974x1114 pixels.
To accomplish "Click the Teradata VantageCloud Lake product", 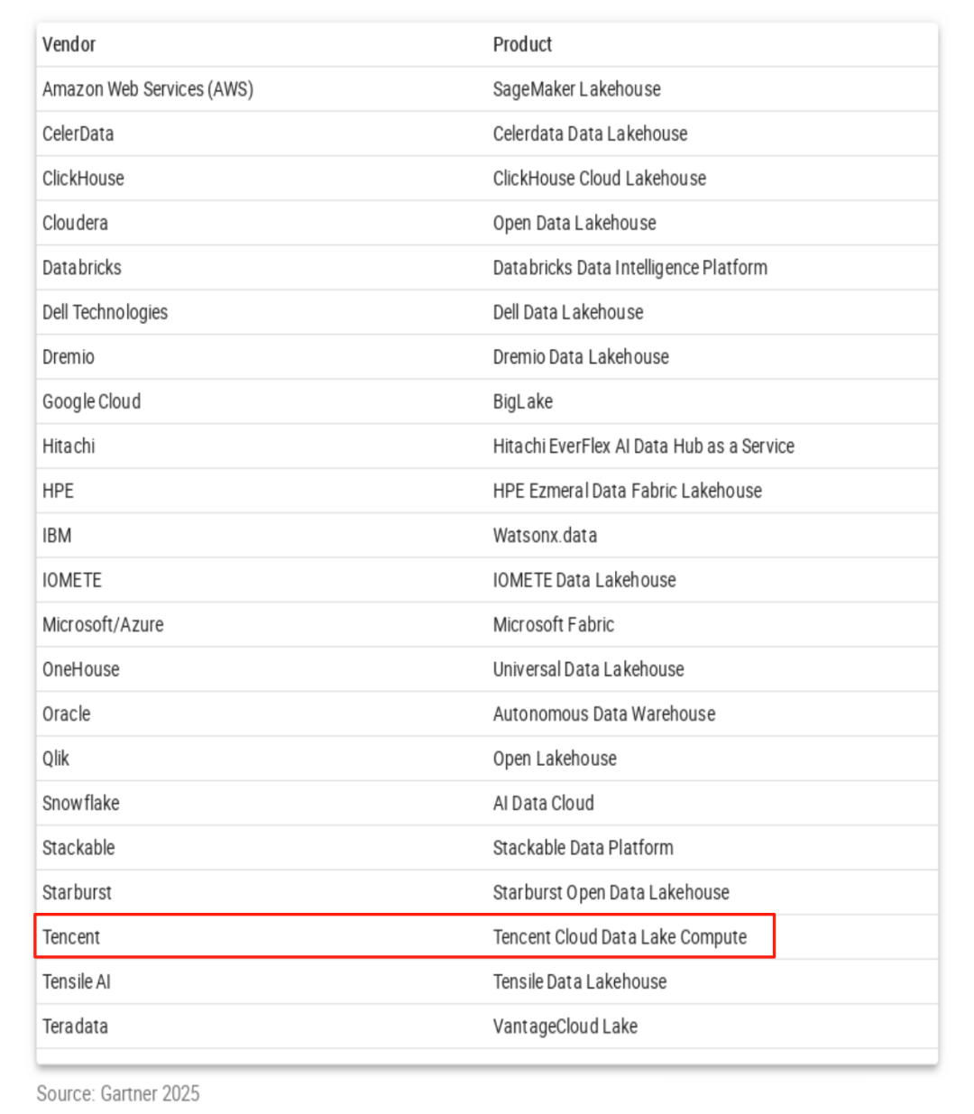I will click(565, 1027).
